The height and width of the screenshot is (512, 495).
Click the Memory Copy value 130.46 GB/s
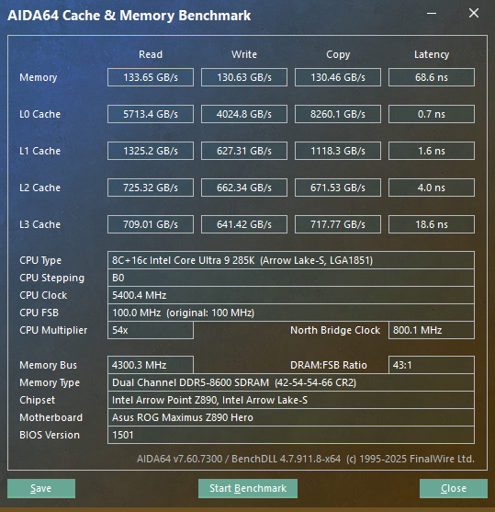coord(338,77)
